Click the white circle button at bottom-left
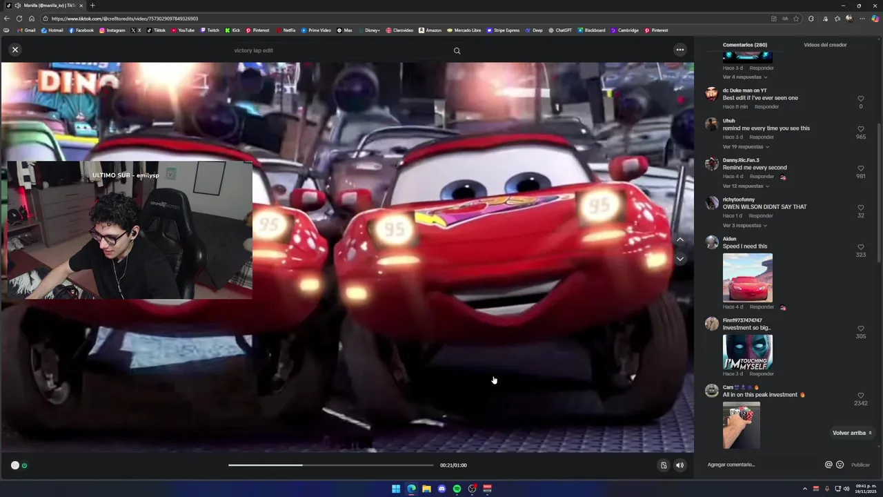Image resolution: width=883 pixels, height=497 pixels. point(14,465)
